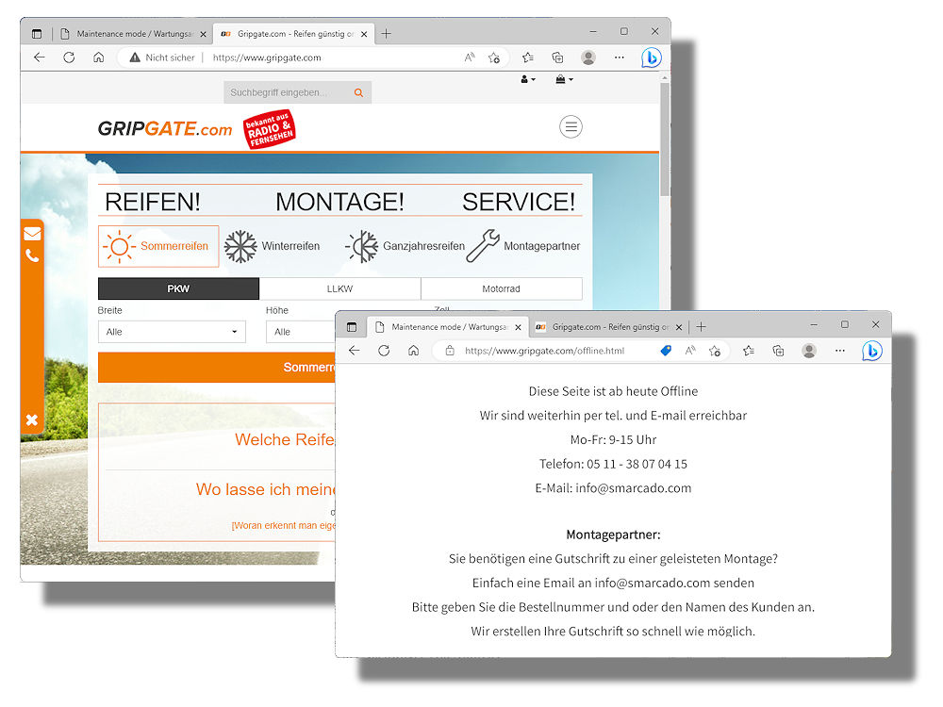Select Winterreifen tire category
Screen dimensions: 943x707
point(272,246)
